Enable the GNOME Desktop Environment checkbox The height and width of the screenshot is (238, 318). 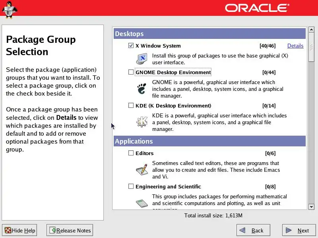[131, 72]
